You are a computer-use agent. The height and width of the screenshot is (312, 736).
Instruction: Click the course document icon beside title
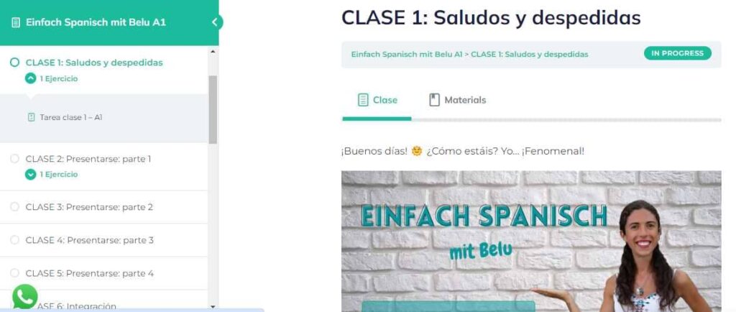(16, 22)
